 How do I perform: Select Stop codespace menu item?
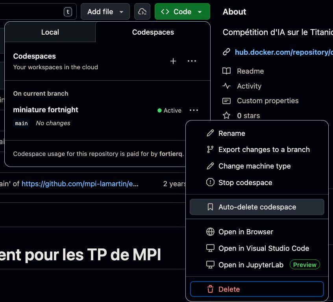point(245,183)
